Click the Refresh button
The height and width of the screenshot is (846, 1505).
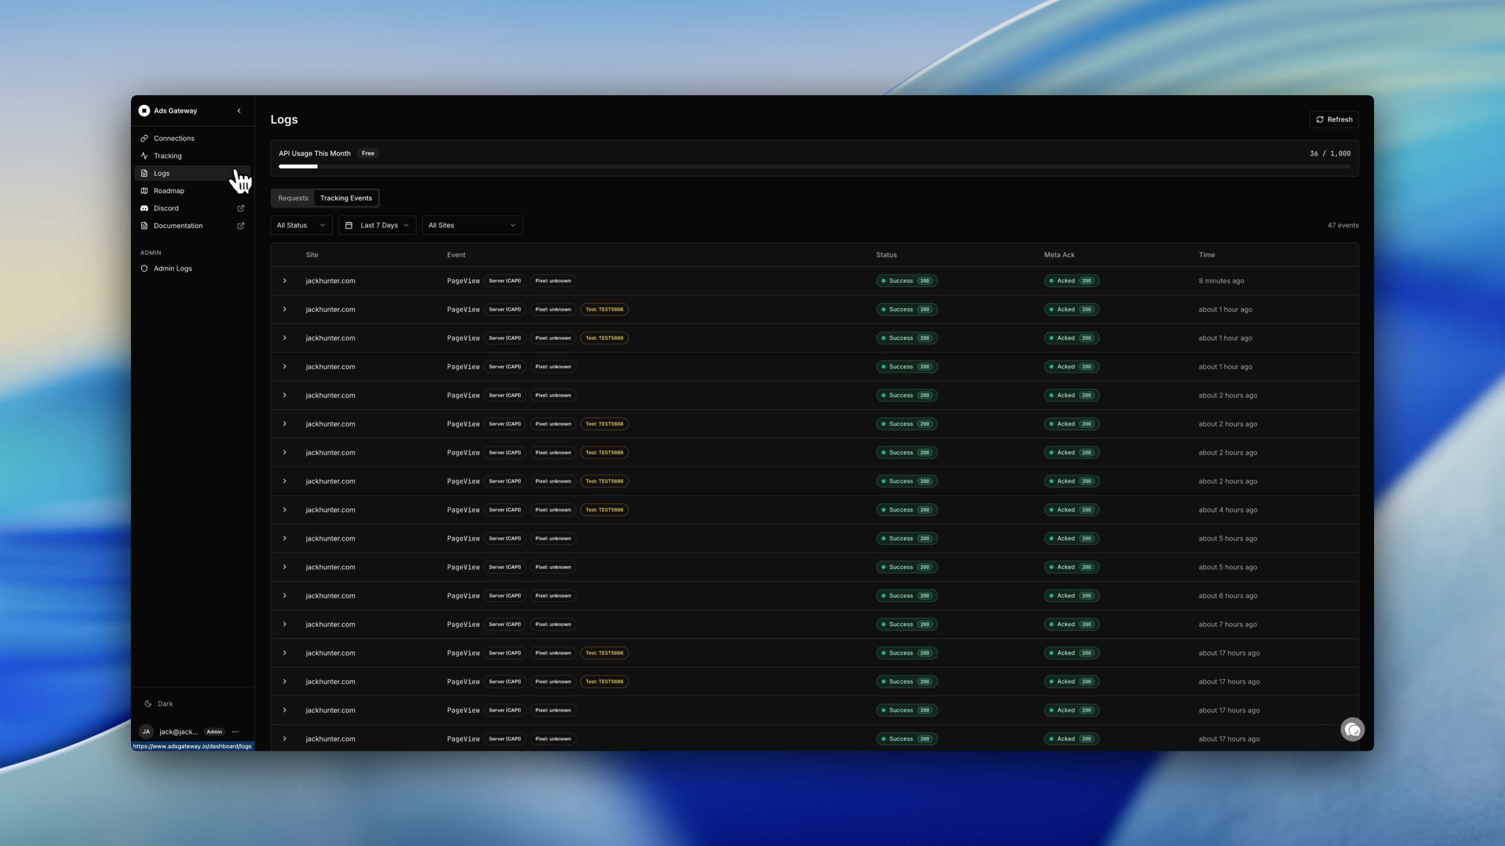(x=1334, y=119)
